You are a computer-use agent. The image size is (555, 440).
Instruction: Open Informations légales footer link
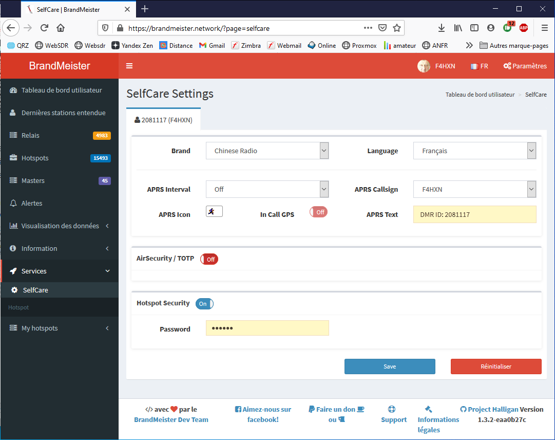click(438, 419)
